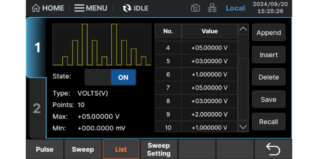Tap the Min value +000.0000 mV
Viewport: 318px width, 159px height.
click(x=102, y=128)
